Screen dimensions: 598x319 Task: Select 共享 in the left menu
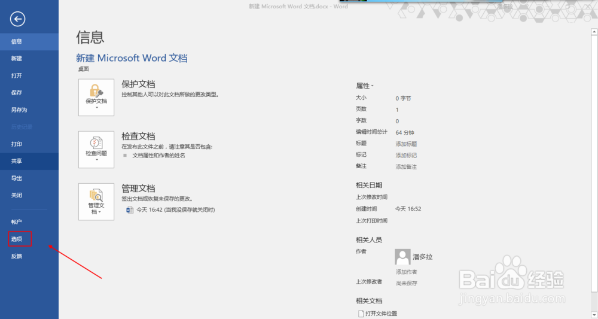pos(29,161)
